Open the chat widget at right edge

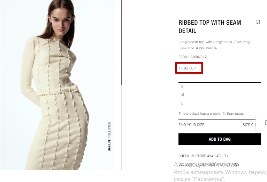point(261,123)
